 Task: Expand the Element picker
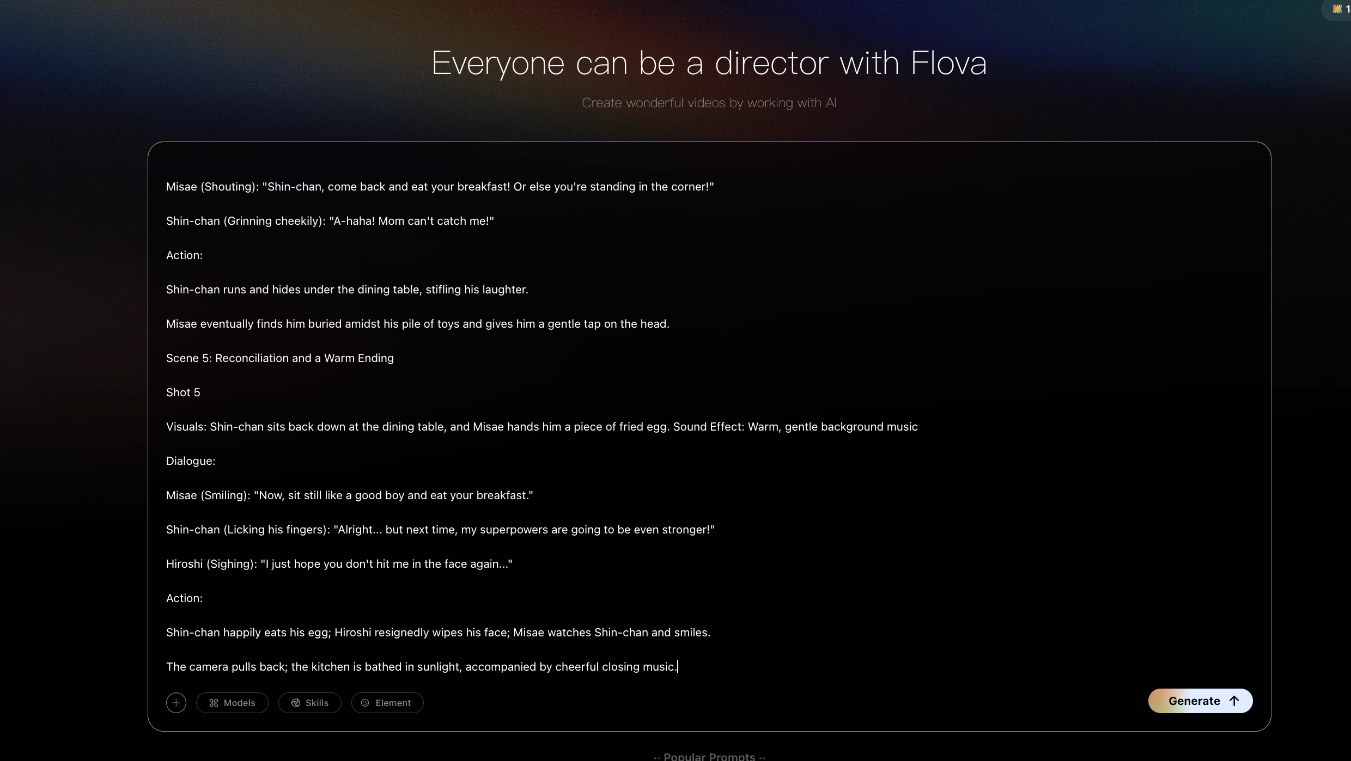(387, 703)
